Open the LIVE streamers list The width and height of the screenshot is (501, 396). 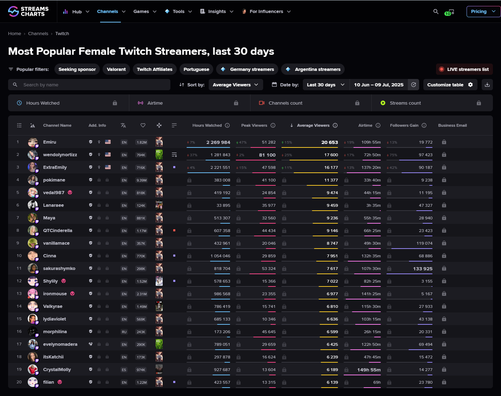[464, 69]
